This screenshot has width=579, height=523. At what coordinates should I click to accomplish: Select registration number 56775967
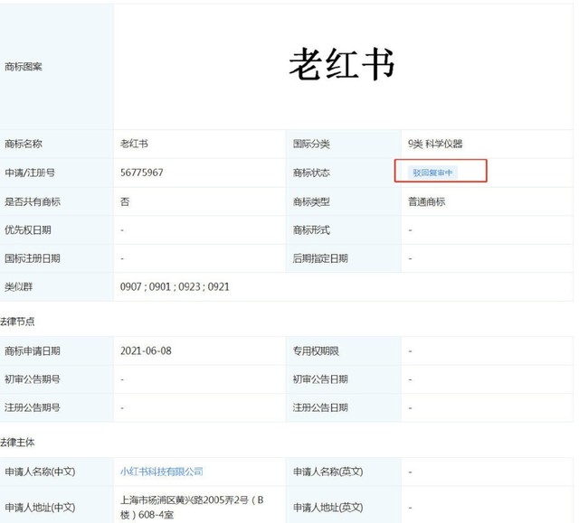[x=142, y=173]
